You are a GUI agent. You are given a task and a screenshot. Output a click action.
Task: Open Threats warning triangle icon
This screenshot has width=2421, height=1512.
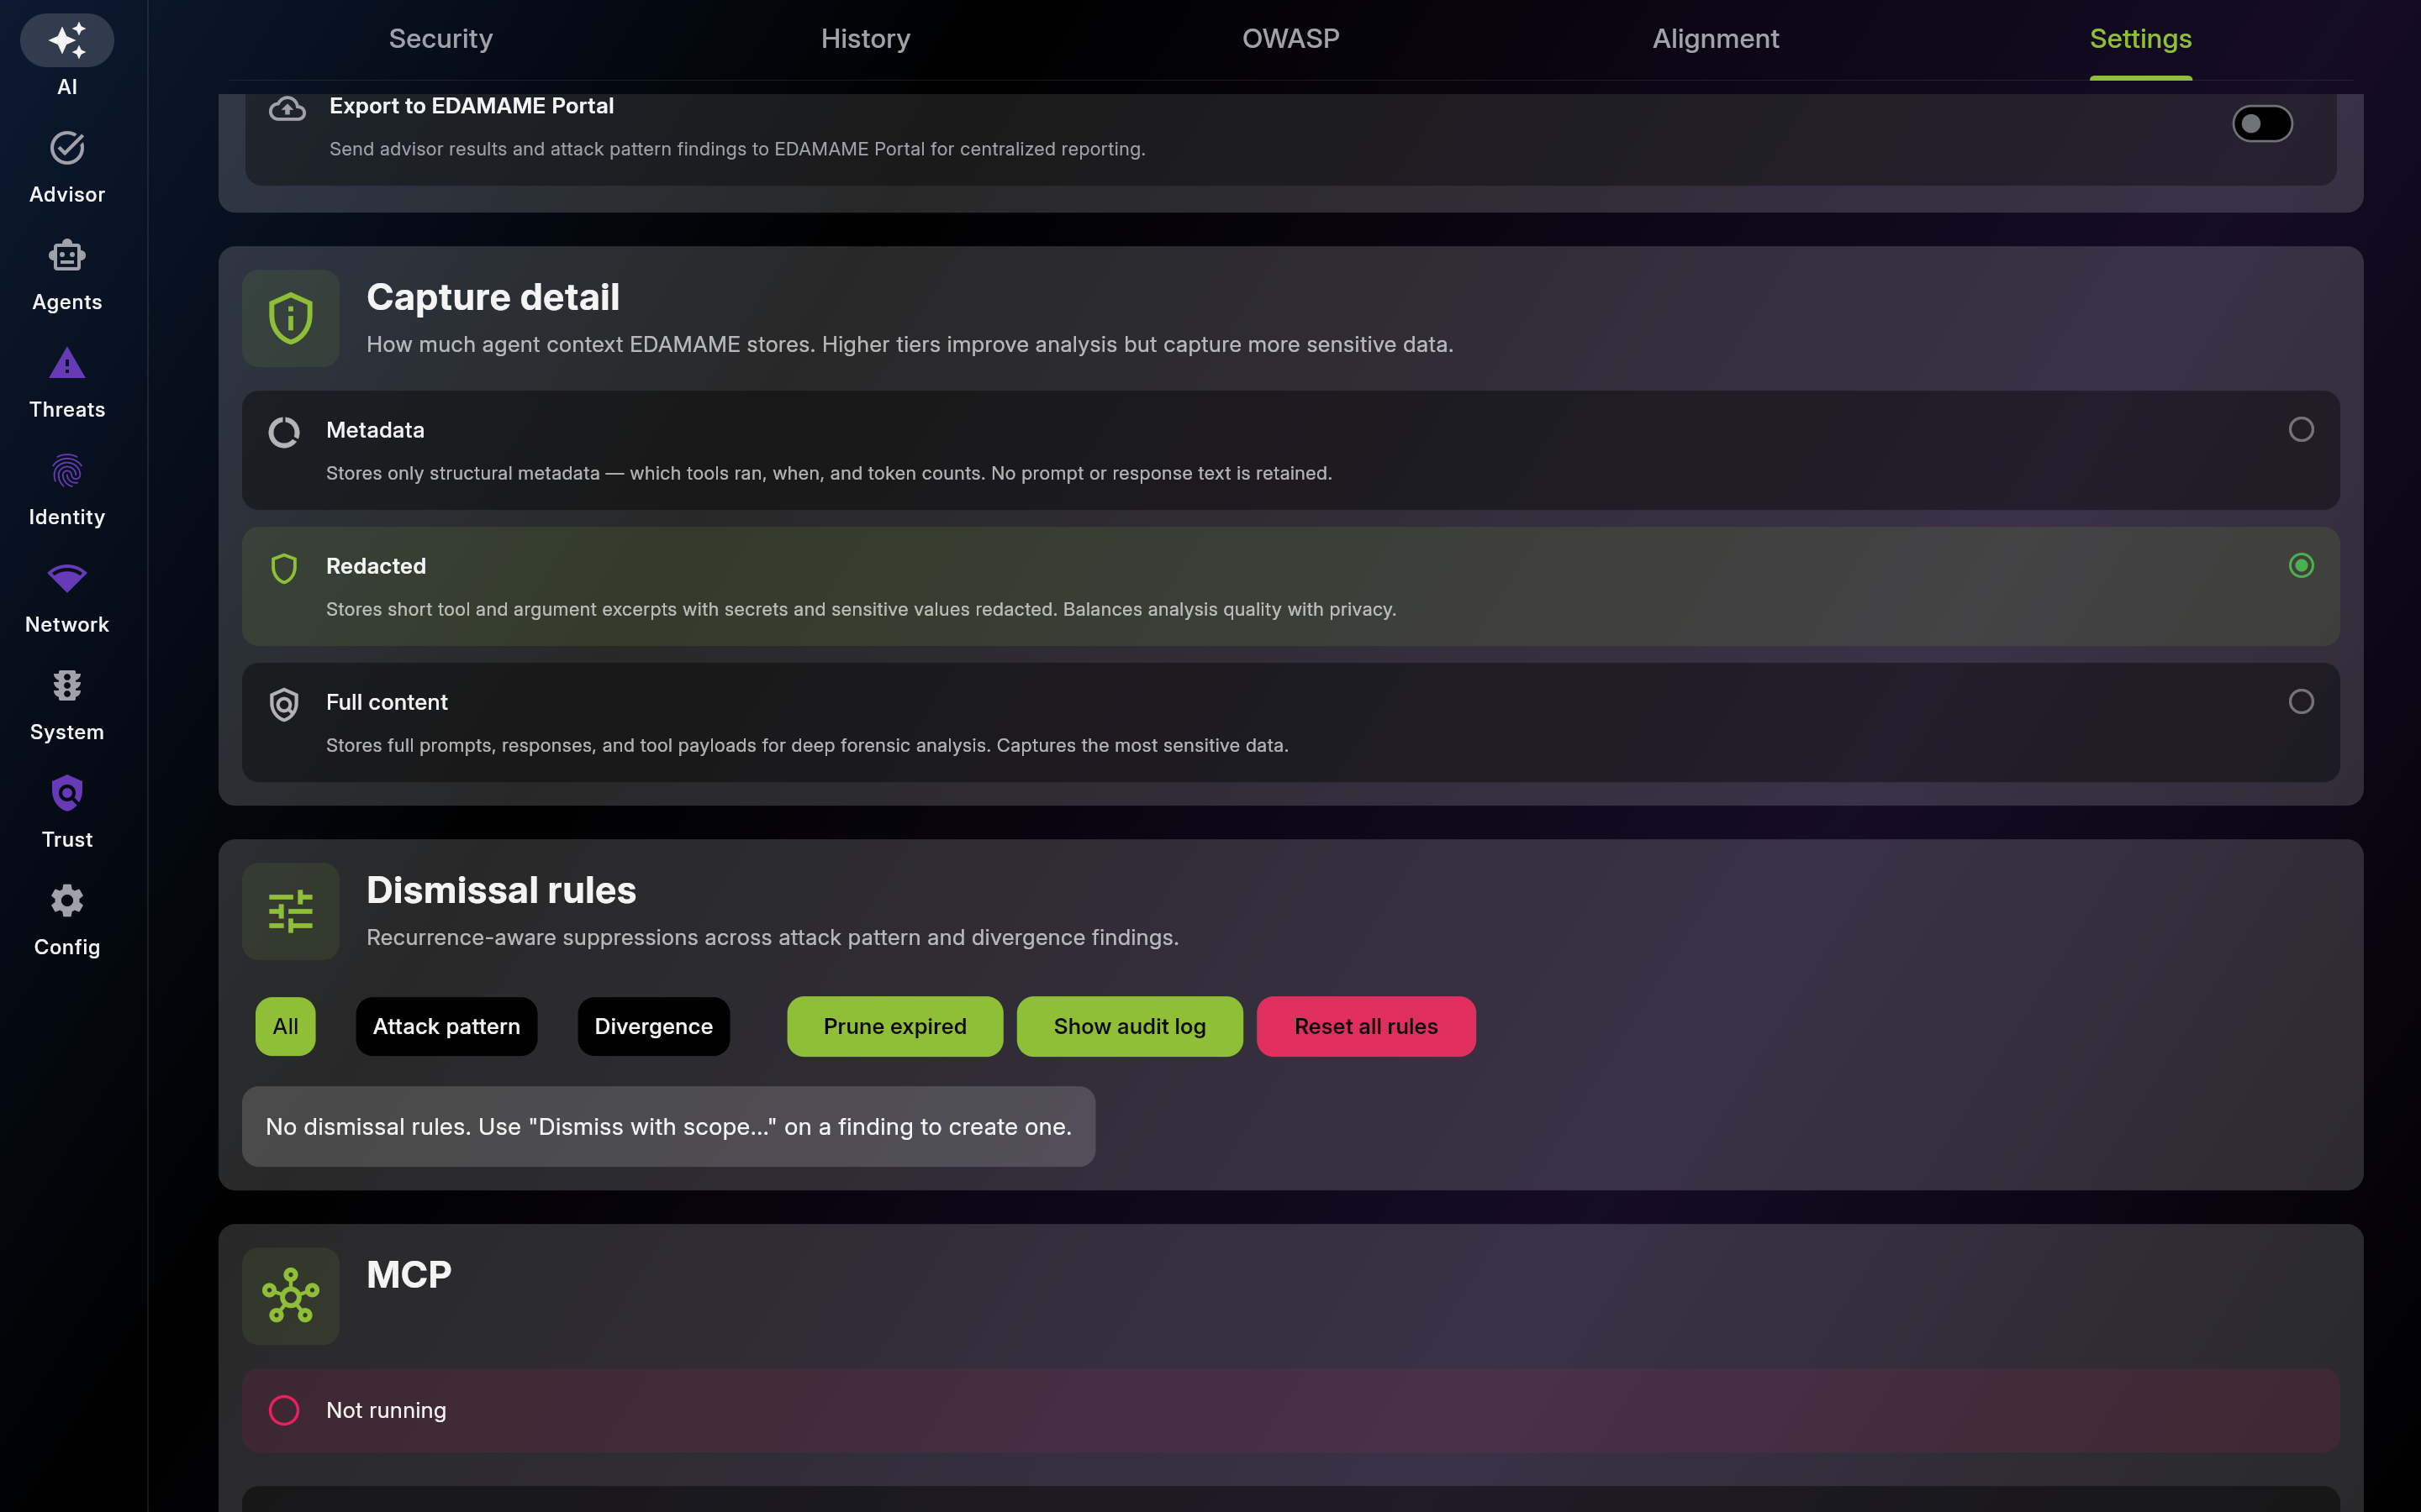pos(67,363)
